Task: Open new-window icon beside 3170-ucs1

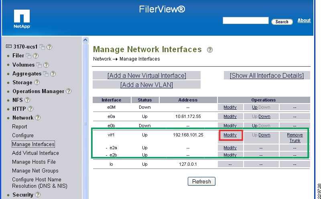Action: pyautogui.click(x=42, y=47)
